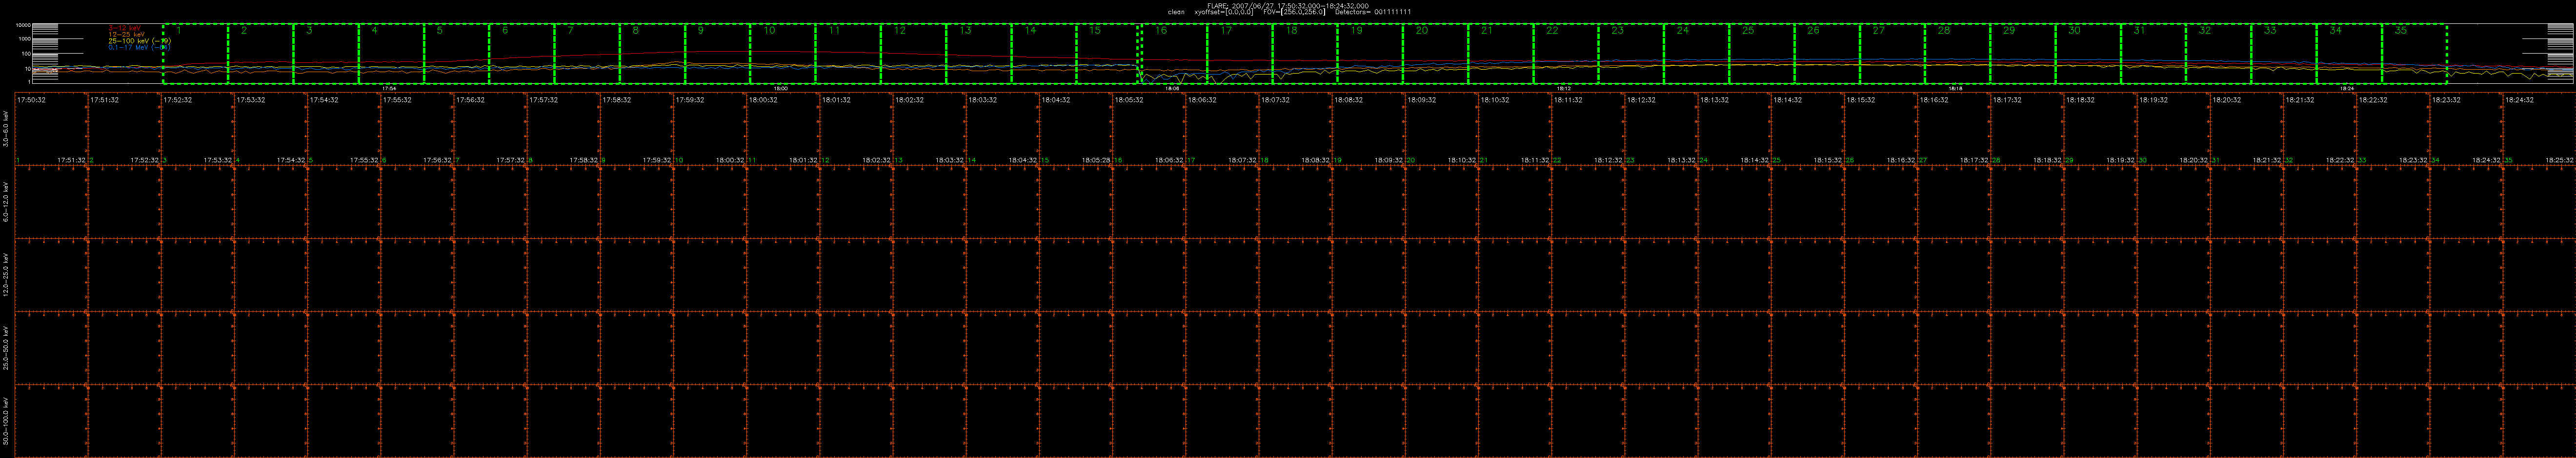
Task: Select interval 1 box in the light curve
Action: click(195, 54)
